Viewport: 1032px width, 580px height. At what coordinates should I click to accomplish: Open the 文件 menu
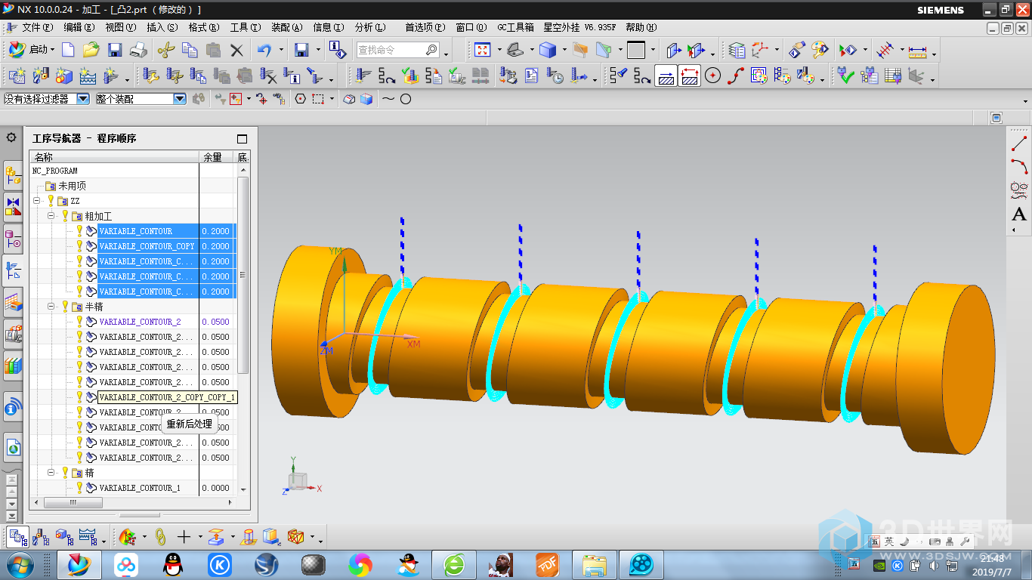[x=37, y=27]
